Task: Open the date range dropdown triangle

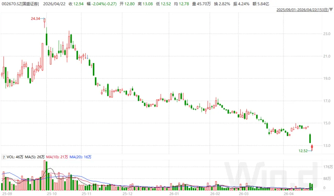Action: 331,10
